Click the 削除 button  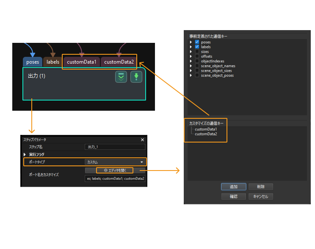coord(261,187)
